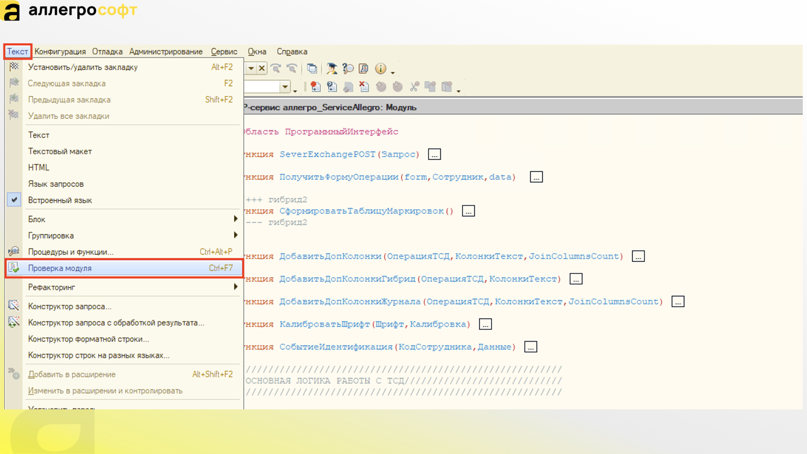This screenshot has height=454, width=807.
Task: Click the function name ДобавитьДопКолонкиГибрид in code
Action: coord(347,279)
